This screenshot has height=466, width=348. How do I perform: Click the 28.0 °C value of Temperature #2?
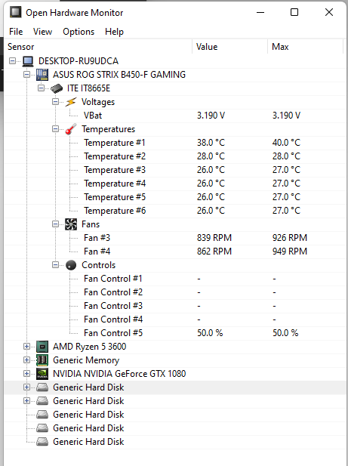(x=211, y=156)
